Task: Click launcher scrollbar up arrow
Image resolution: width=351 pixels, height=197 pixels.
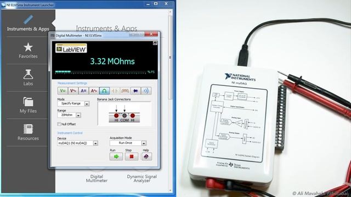Action: [171, 12]
